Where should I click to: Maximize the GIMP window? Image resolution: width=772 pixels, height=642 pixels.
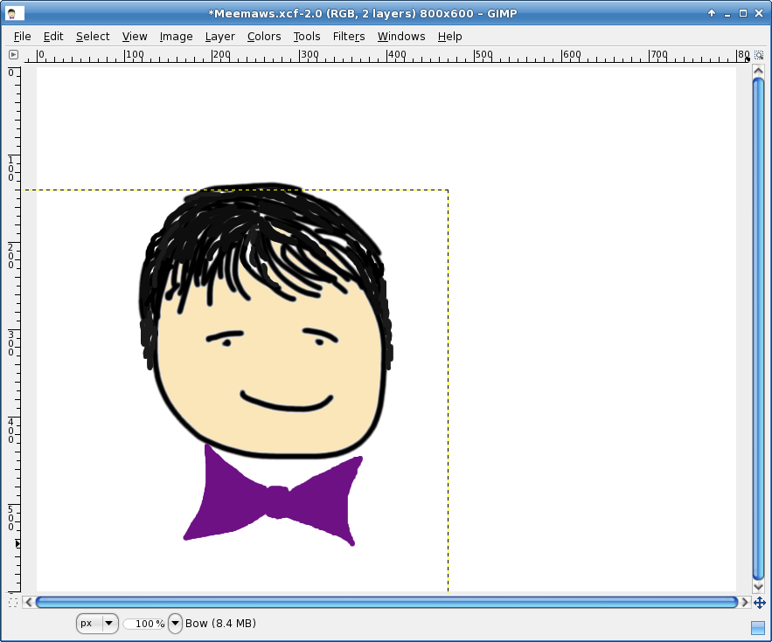click(743, 13)
